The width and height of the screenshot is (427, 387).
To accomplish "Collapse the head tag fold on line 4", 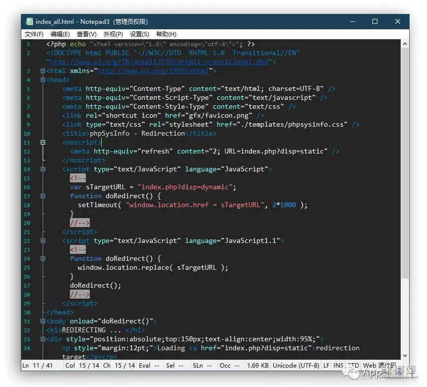I will coord(43,80).
